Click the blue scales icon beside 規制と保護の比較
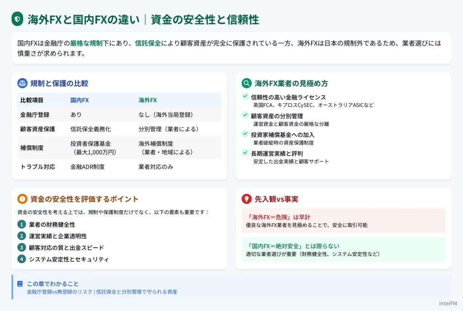 click(x=22, y=83)
